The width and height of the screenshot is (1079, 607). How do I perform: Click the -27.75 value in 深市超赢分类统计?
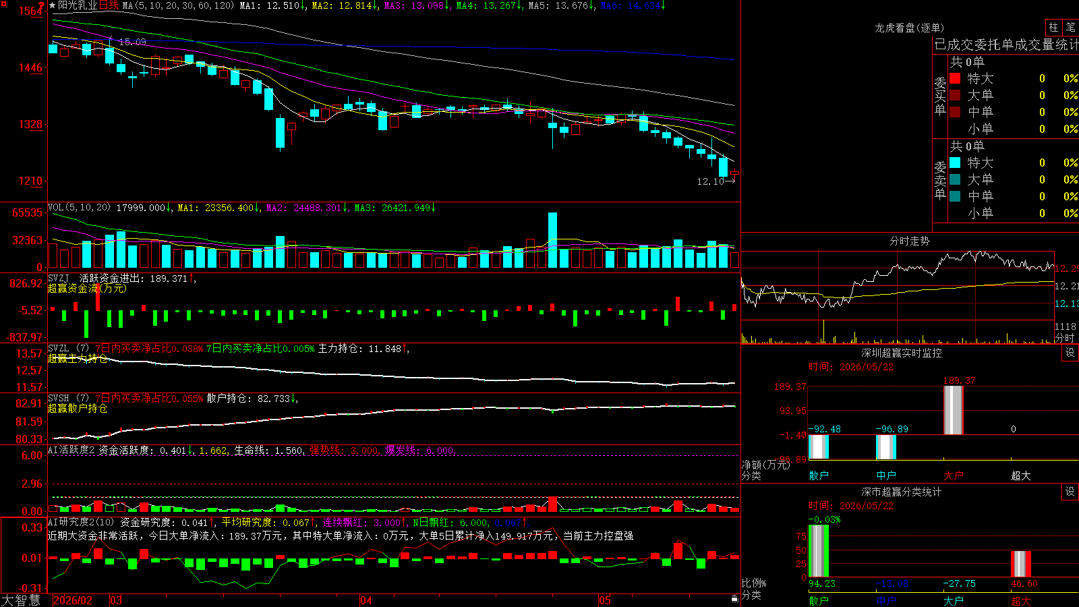coord(959,583)
